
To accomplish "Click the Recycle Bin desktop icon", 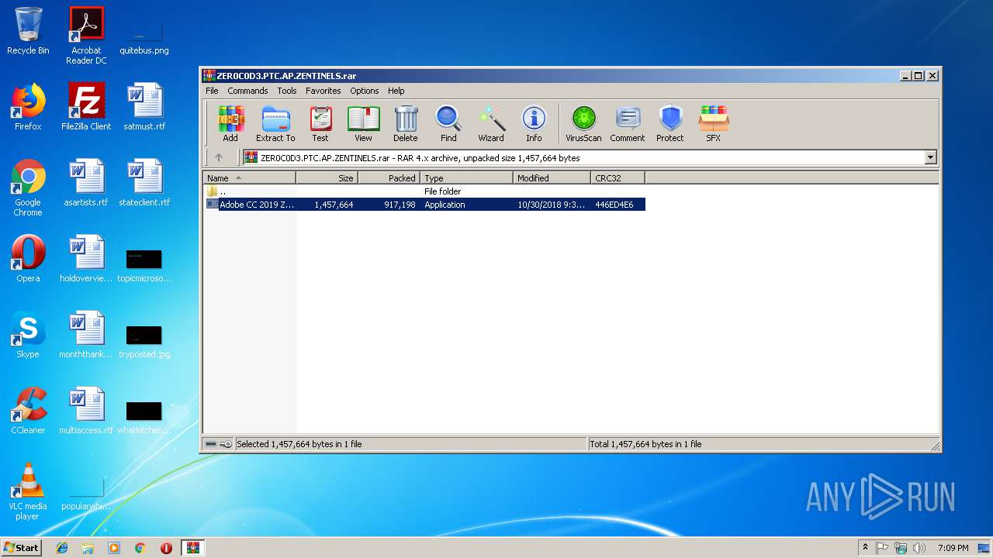I will 28,31.
